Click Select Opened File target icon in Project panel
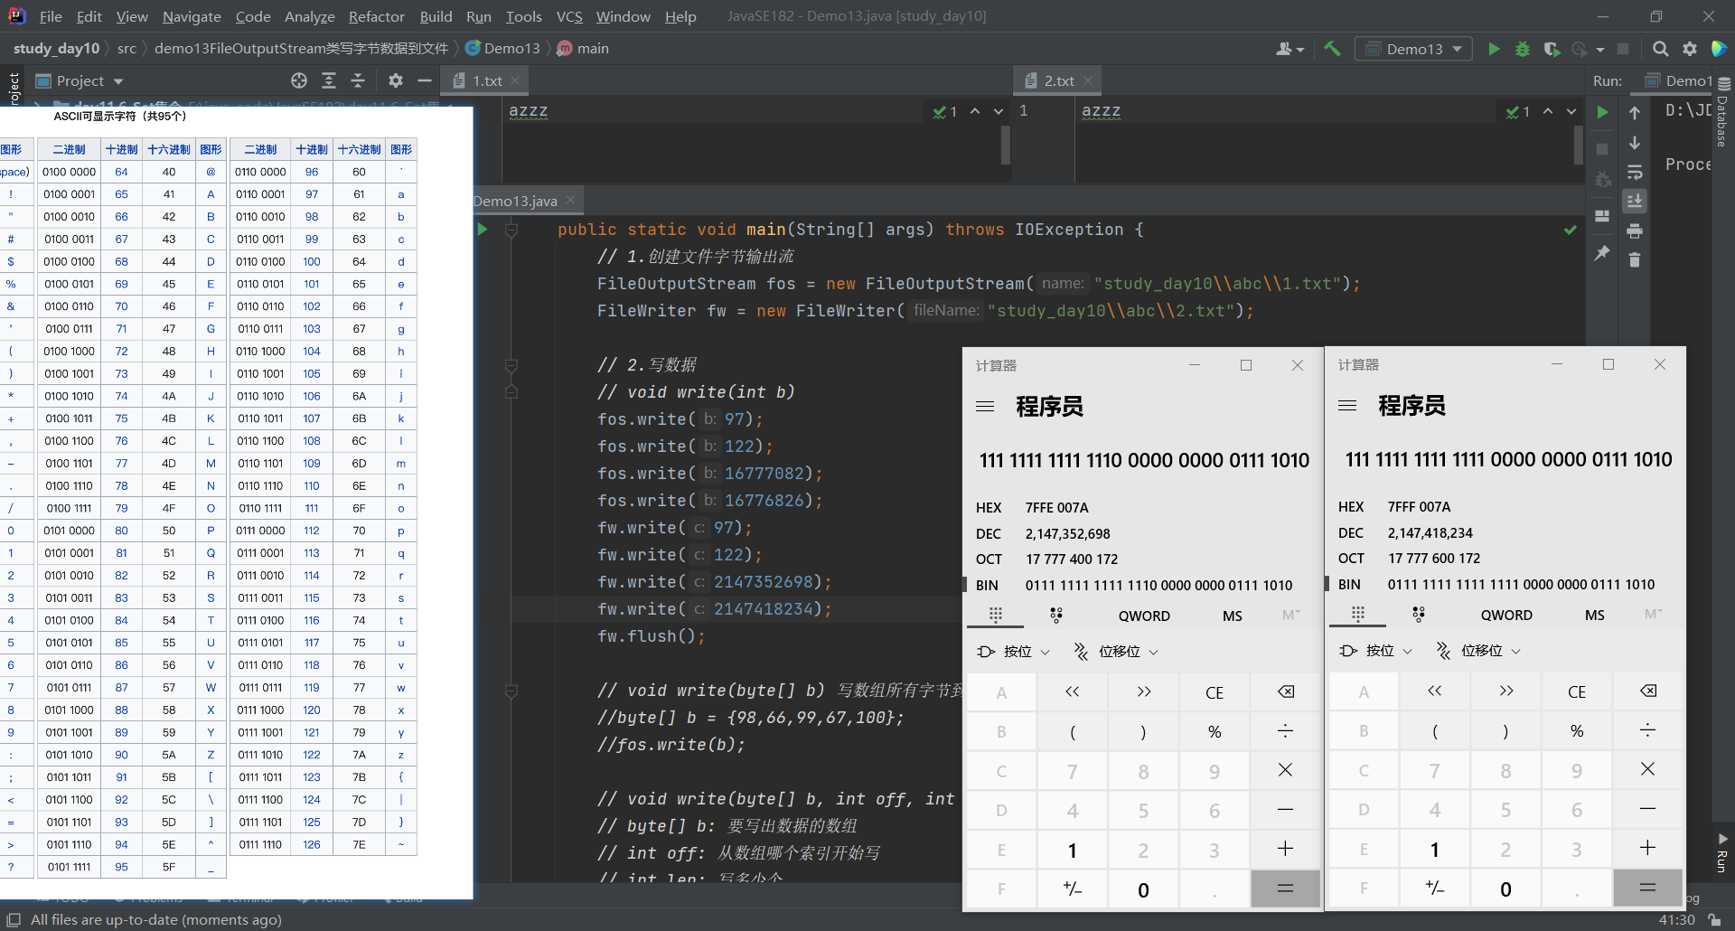This screenshot has width=1735, height=931. click(299, 80)
